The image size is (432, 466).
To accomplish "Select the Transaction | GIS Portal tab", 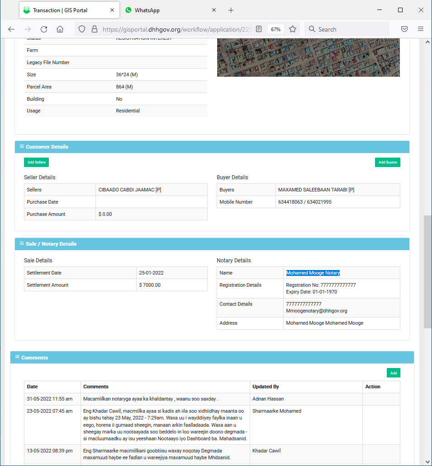I will [69, 10].
